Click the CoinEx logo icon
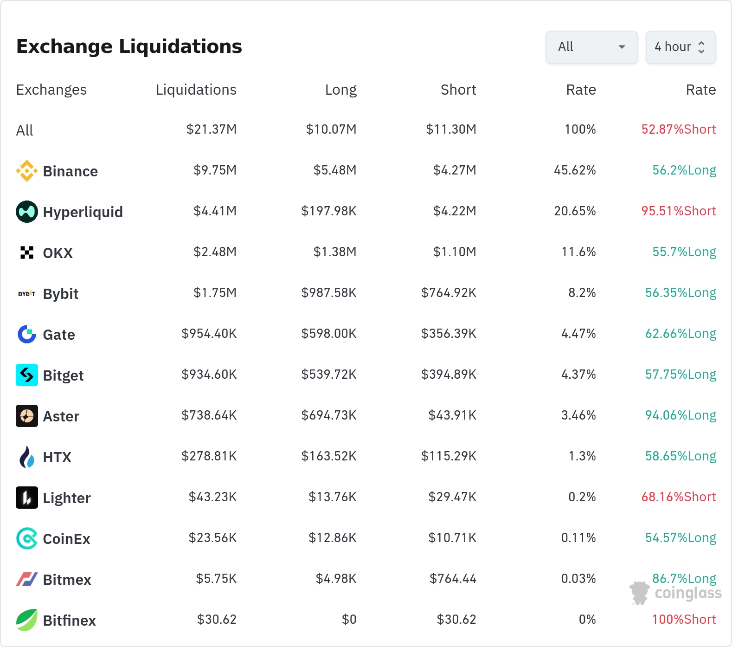Viewport: 732px width, 647px height. tap(27, 538)
